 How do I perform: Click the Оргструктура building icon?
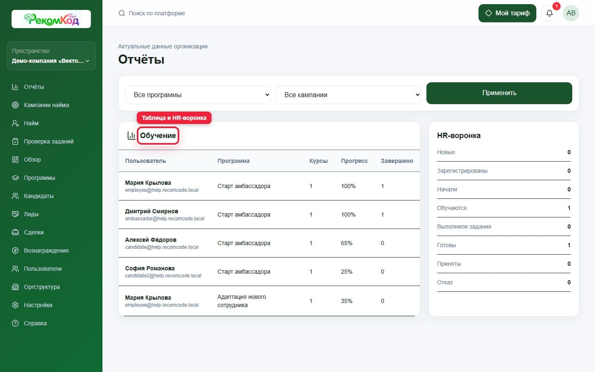[x=15, y=287]
